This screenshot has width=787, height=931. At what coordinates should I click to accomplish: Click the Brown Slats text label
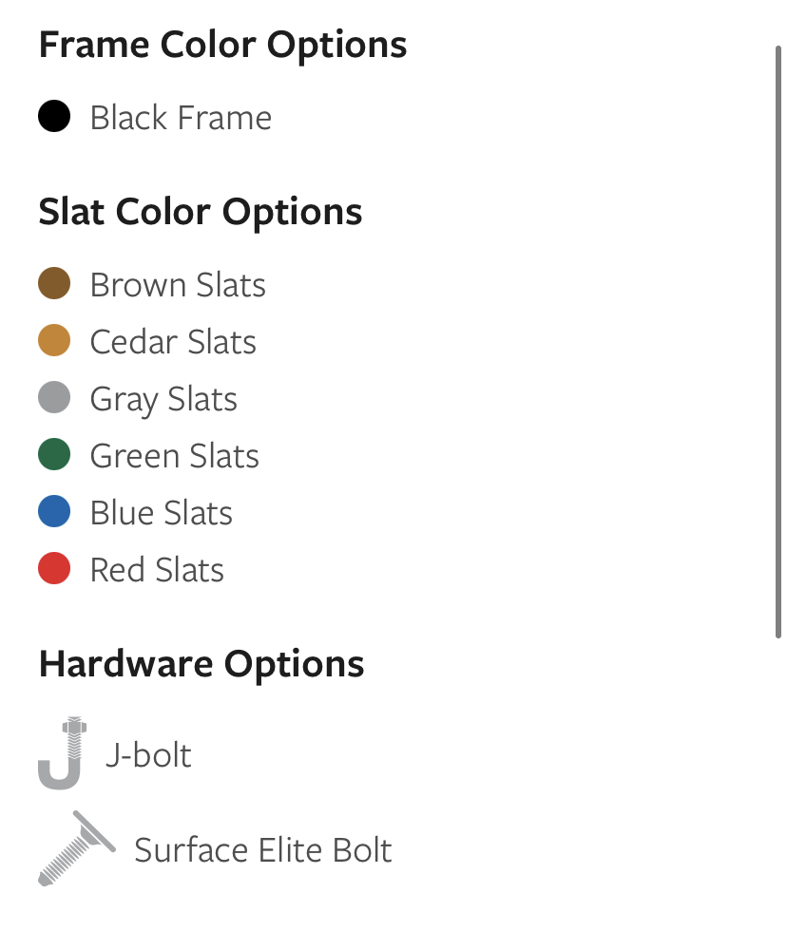point(178,285)
